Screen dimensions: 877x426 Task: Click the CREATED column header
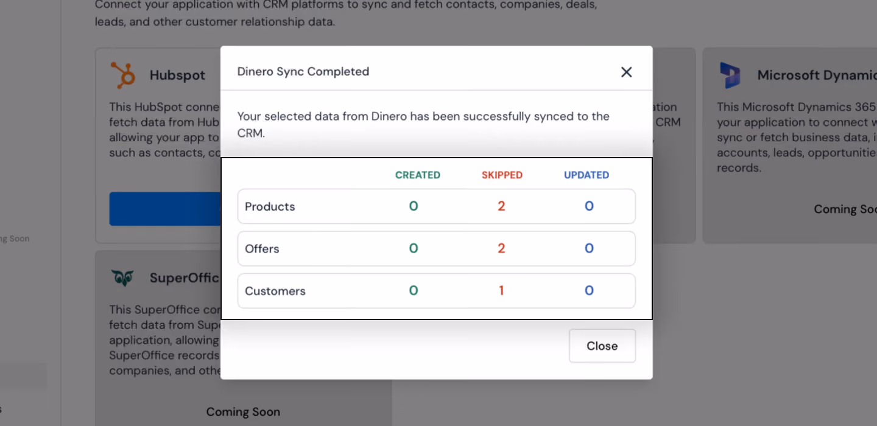tap(418, 175)
